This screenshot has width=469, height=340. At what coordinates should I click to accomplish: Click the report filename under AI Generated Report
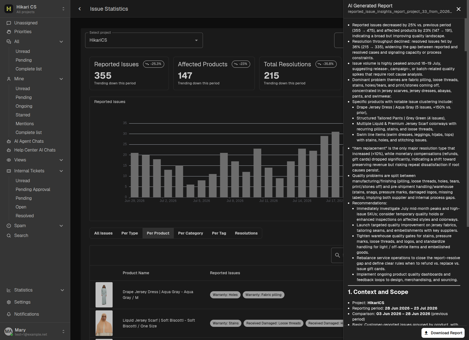(x=400, y=12)
